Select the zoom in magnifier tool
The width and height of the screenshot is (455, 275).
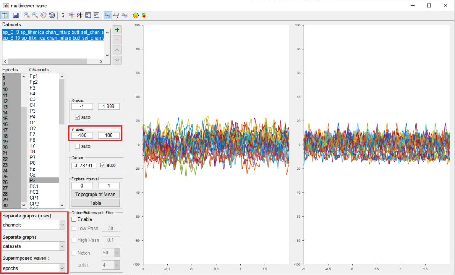pos(27,15)
